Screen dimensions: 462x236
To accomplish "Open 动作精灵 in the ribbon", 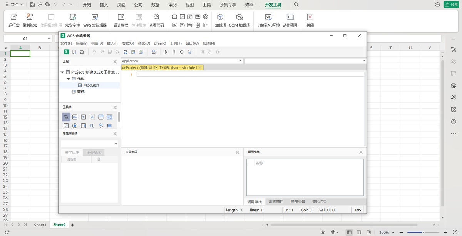I will [x=290, y=20].
